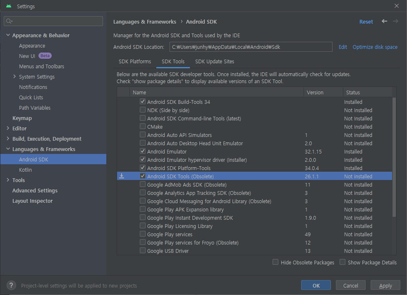Select Android Auto Desktop Head Unit Emulator row
The image size is (407, 295).
coord(254,143)
